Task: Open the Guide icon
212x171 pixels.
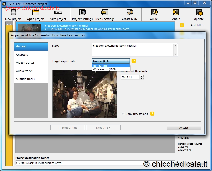Action: pyautogui.click(x=154, y=13)
